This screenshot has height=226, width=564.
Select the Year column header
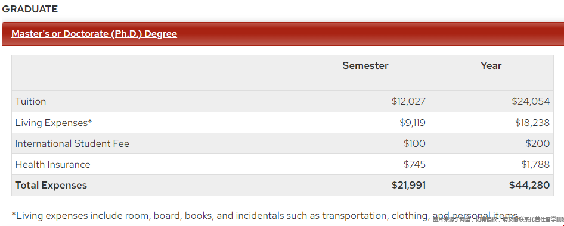(x=491, y=65)
